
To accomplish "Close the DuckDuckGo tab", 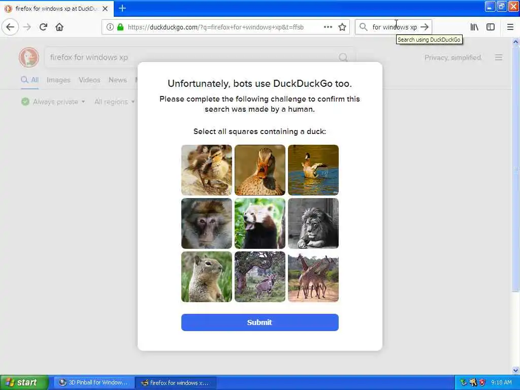I will (105, 9).
